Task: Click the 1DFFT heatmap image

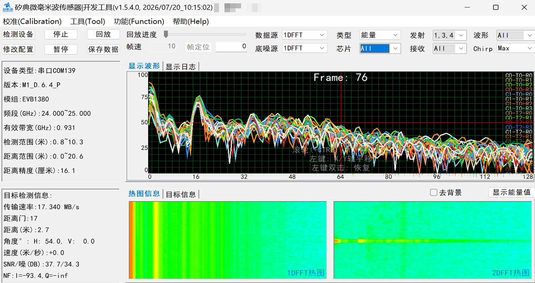Action: pyautogui.click(x=228, y=240)
